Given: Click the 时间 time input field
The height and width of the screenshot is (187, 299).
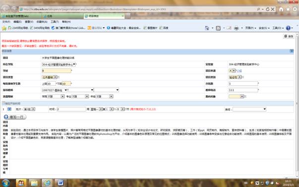Looking at the screenshot, I should [71, 109].
